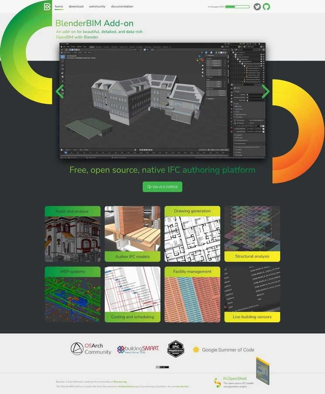Open the IfcOpenShell green heading link
325x394 pixels.
click(235, 378)
